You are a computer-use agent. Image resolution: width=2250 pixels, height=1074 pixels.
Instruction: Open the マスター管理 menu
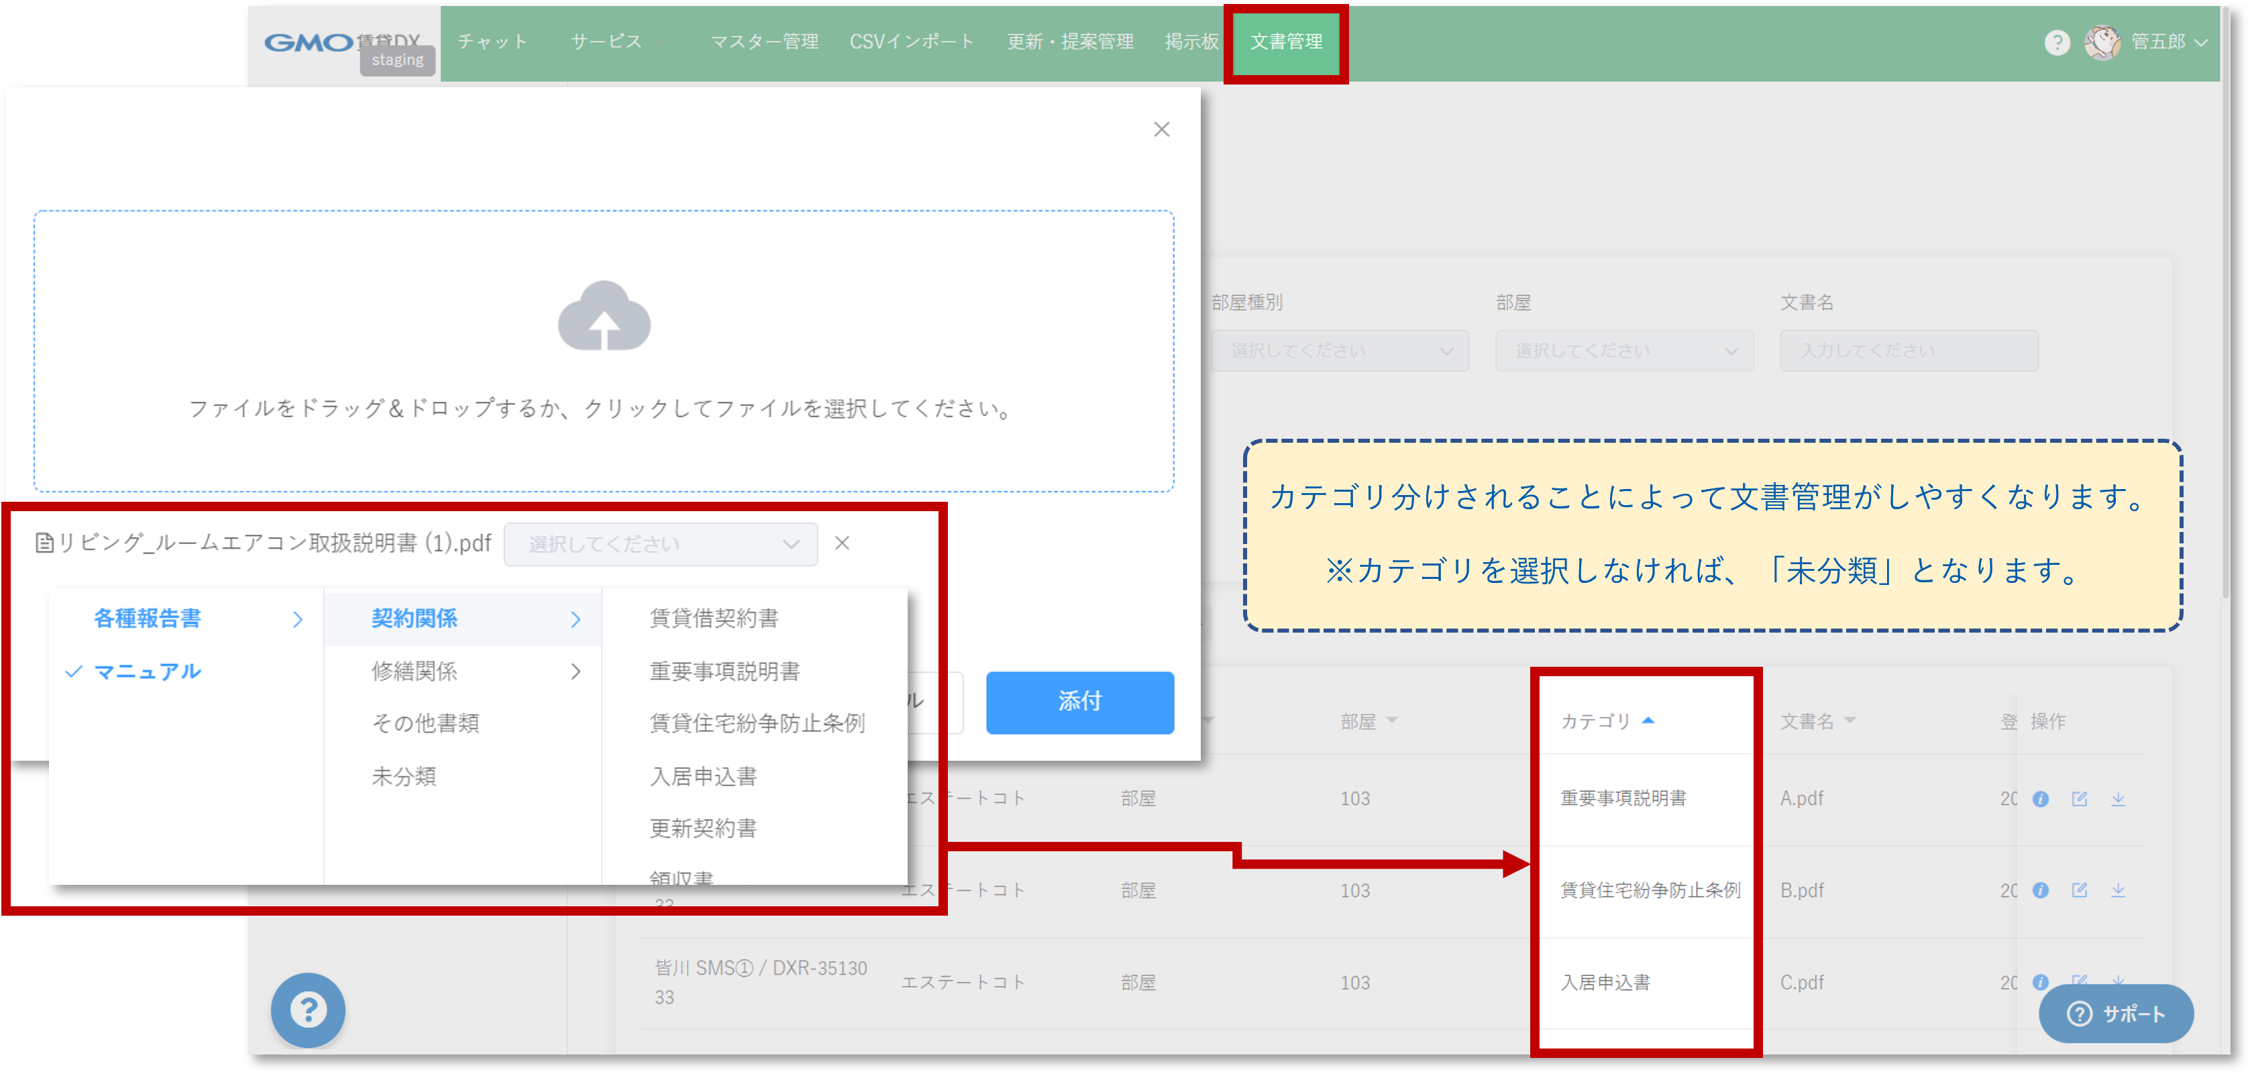pos(763,42)
